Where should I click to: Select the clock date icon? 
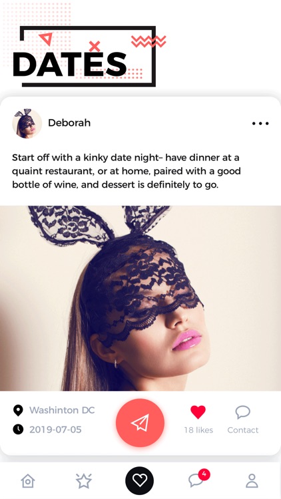pyautogui.click(x=18, y=429)
